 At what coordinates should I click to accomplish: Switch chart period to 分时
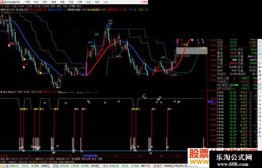click(x=7, y=6)
